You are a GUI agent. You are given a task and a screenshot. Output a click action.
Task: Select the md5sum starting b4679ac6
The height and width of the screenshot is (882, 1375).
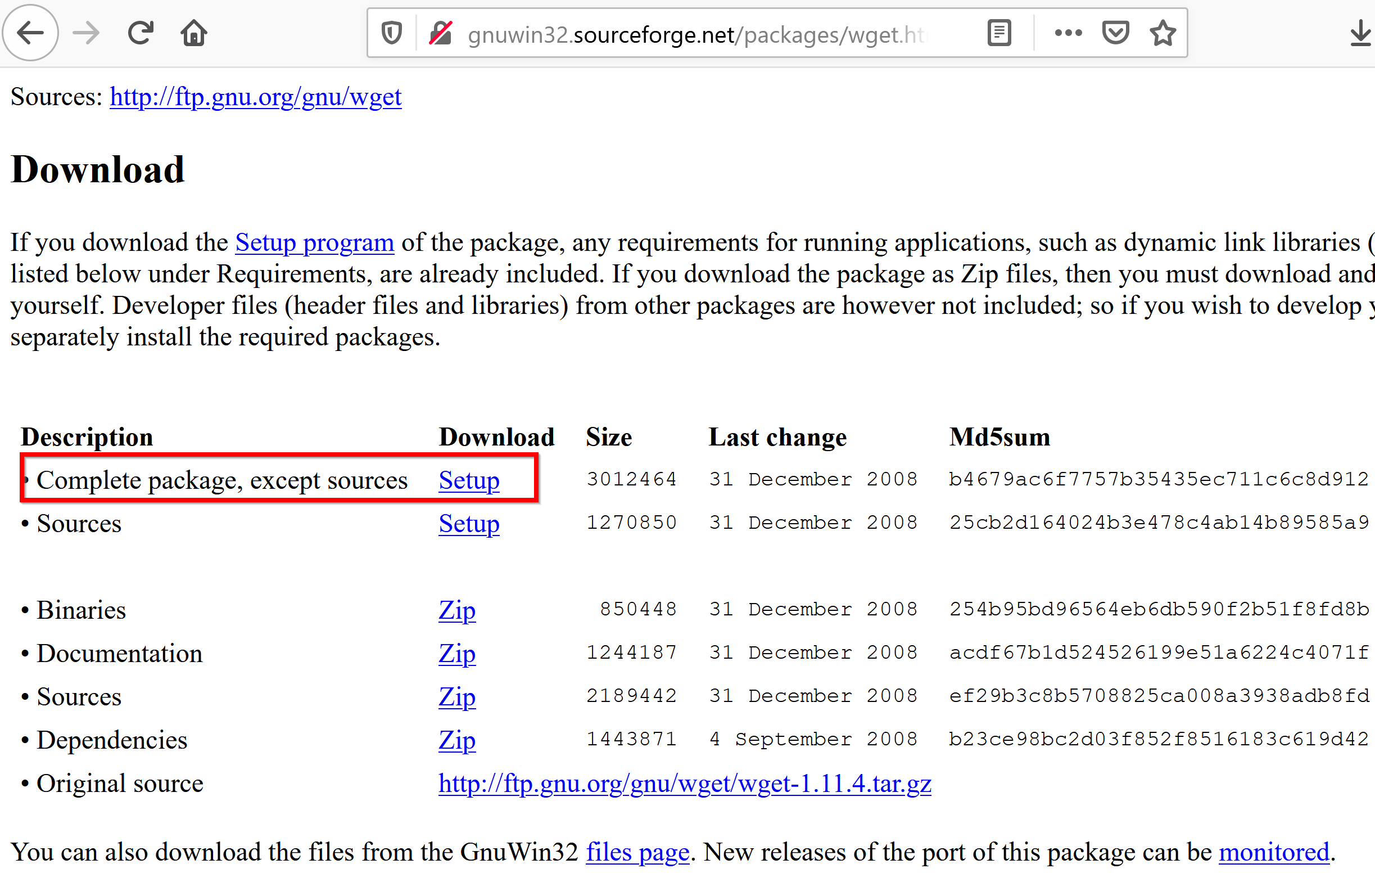tap(1159, 479)
